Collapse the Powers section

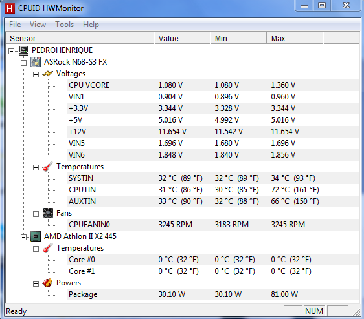[x=36, y=283]
